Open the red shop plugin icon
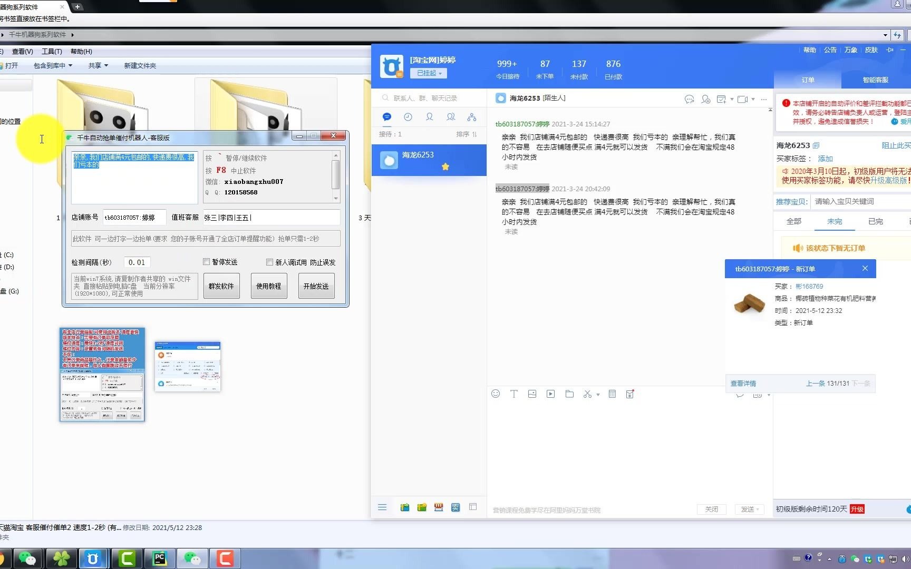This screenshot has width=911, height=569. pyautogui.click(x=439, y=507)
